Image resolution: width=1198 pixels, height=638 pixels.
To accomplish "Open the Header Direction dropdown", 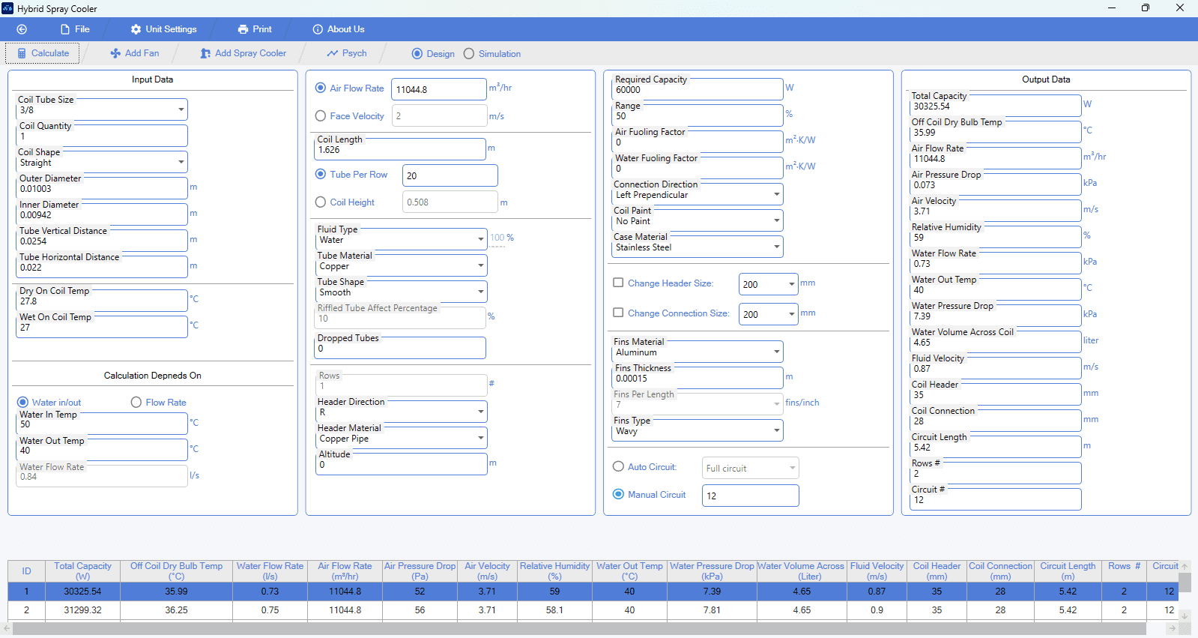I will 401,412.
